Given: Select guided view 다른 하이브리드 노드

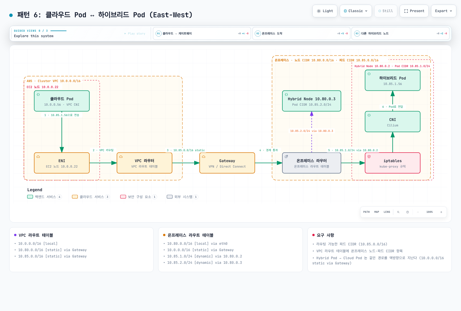Looking at the screenshot, I should pos(400,33).
